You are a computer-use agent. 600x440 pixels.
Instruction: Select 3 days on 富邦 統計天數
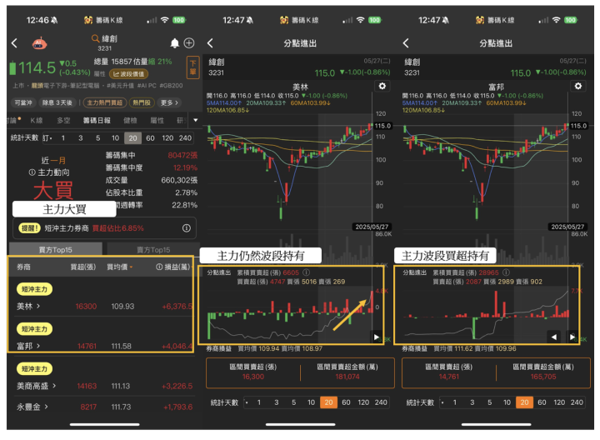[x=472, y=402]
